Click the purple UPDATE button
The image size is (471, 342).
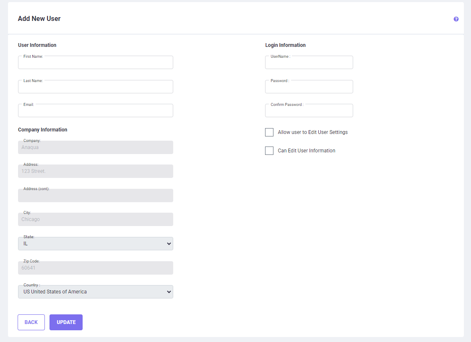[66, 322]
